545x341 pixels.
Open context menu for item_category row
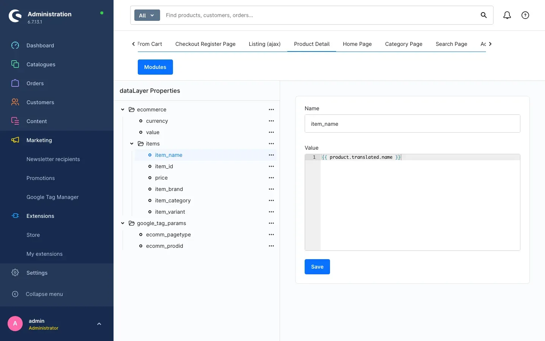[271, 200]
